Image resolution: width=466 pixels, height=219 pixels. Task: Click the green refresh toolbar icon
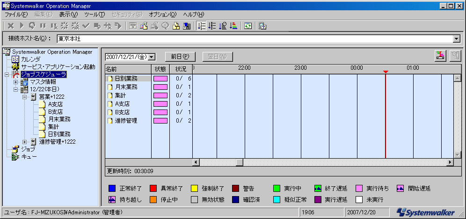[x=248, y=26]
